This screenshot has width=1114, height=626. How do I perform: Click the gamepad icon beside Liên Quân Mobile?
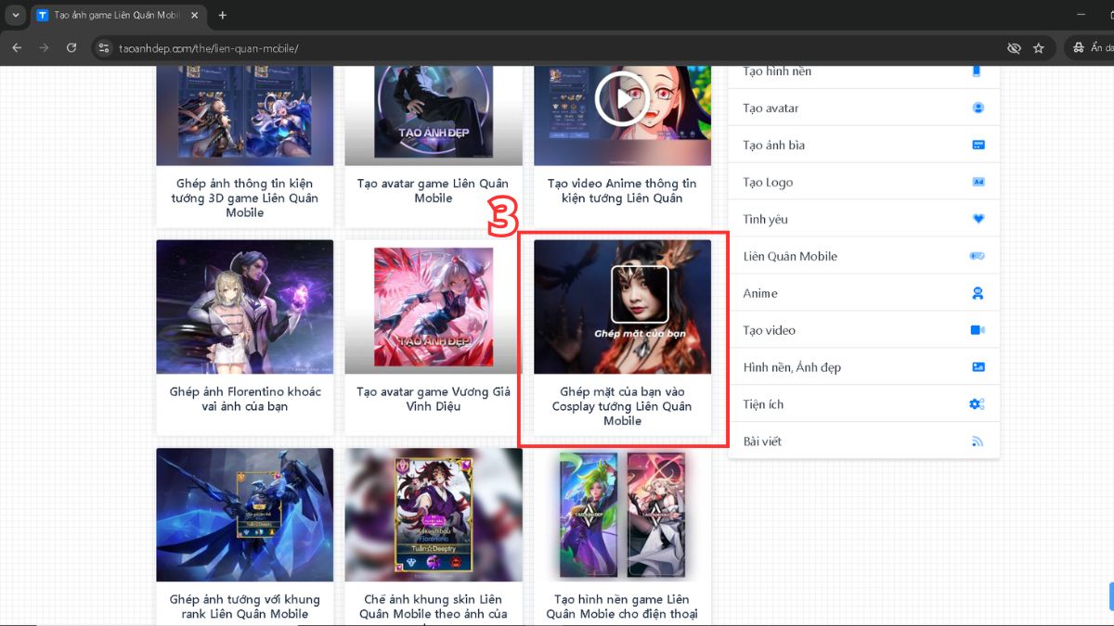click(x=977, y=257)
